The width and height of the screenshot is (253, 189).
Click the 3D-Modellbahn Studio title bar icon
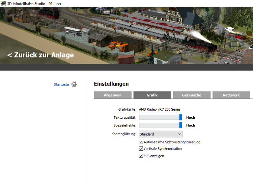click(x=3, y=3)
